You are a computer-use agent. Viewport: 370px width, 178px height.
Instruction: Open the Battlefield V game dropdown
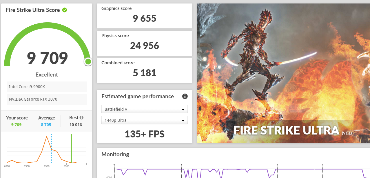[145, 109]
